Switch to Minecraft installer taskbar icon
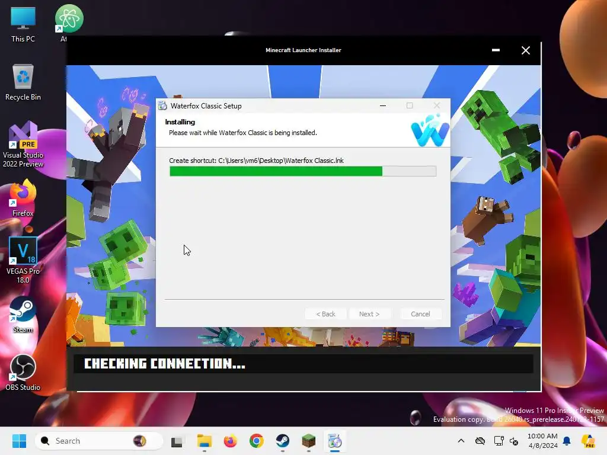This screenshot has width=607, height=455. tap(308, 441)
